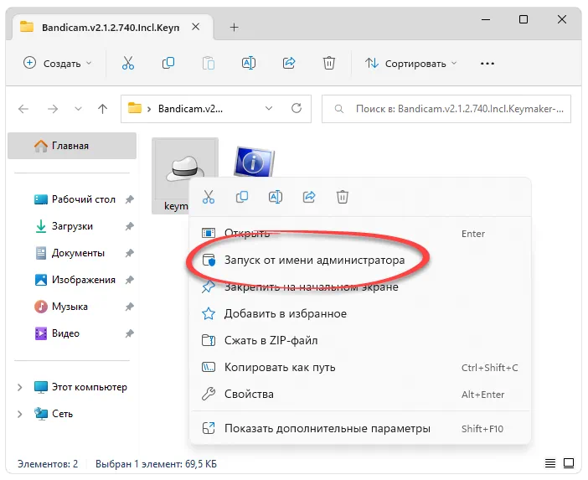Open Загрузки in the sidebar
The width and height of the screenshot is (588, 480).
click(x=64, y=226)
